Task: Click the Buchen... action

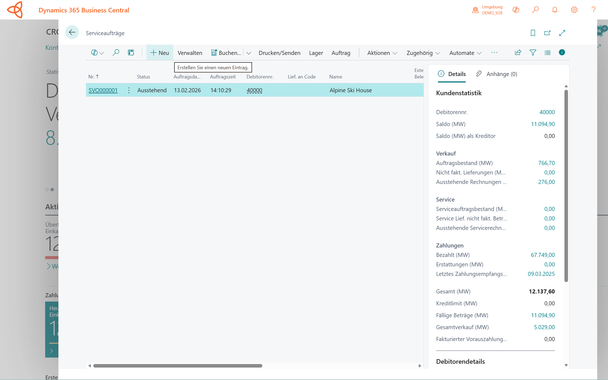Action: coord(226,53)
